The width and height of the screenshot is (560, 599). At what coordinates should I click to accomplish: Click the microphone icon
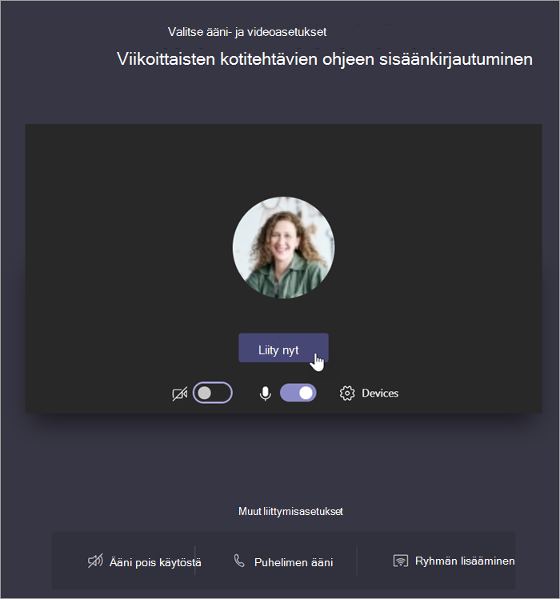(266, 393)
